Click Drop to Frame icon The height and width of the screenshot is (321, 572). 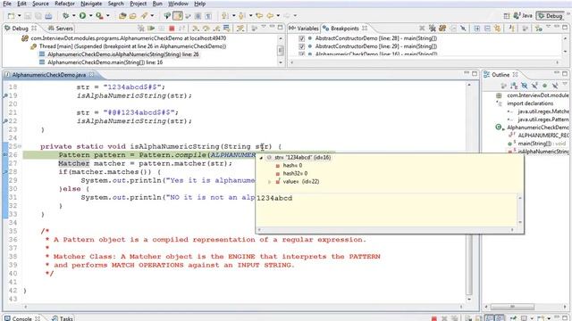[226, 28]
